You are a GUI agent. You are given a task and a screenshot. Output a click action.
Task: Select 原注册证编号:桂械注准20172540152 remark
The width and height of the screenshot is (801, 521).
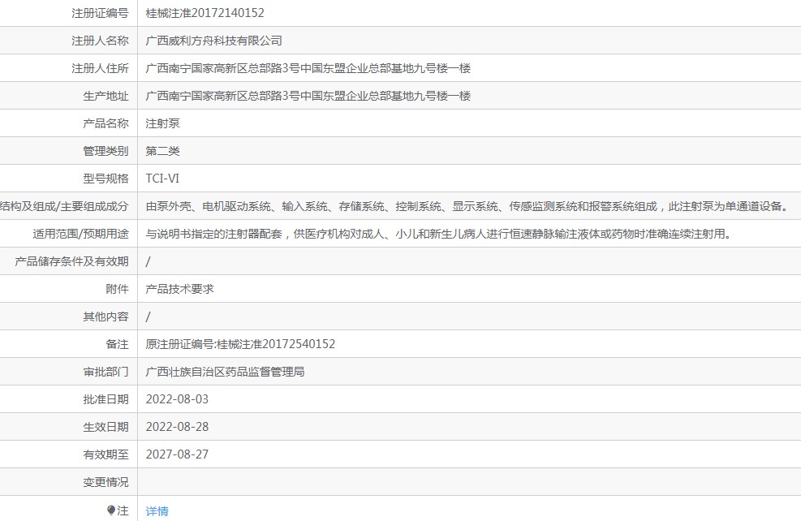point(240,344)
